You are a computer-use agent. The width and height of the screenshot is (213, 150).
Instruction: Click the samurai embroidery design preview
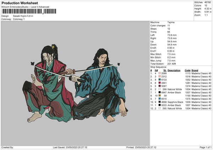click(75, 83)
